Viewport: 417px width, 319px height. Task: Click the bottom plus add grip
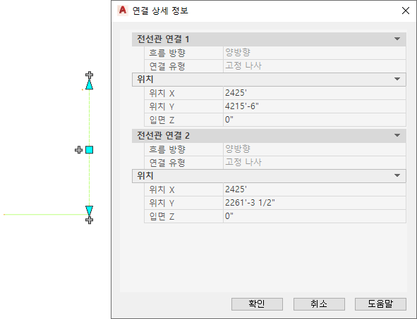coord(89,220)
